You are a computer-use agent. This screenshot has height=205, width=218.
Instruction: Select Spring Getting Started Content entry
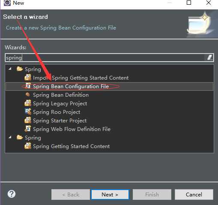point(72,146)
